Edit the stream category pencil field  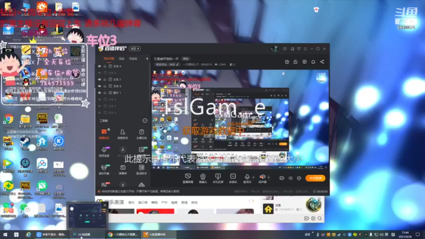click(x=167, y=65)
